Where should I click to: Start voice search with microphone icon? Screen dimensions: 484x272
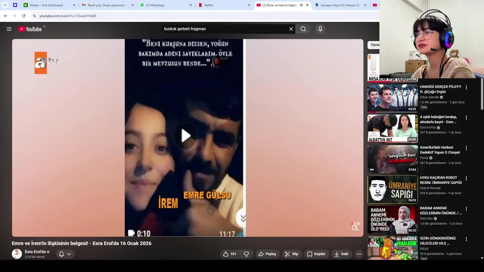320,29
